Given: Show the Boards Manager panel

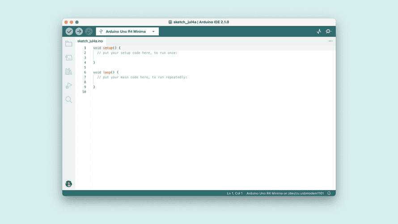Looking at the screenshot, I should [x=69, y=58].
